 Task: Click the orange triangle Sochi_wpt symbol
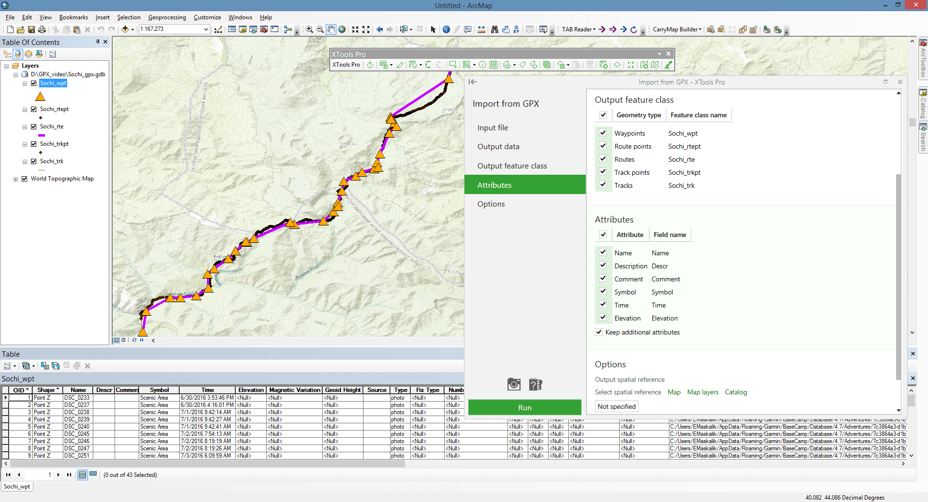point(40,97)
